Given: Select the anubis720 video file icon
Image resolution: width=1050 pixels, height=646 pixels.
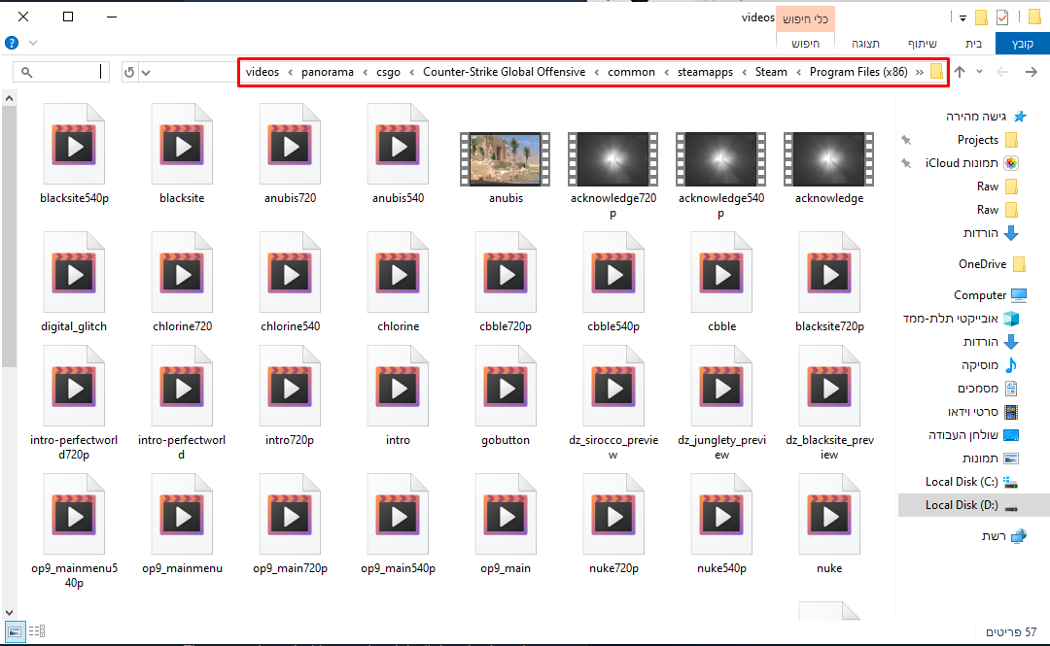Looking at the screenshot, I should point(290,144).
